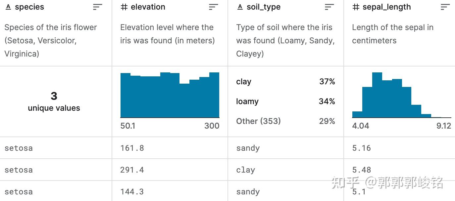Select the species column header name
Viewport: 455px width, 201px height.
[x=29, y=7]
